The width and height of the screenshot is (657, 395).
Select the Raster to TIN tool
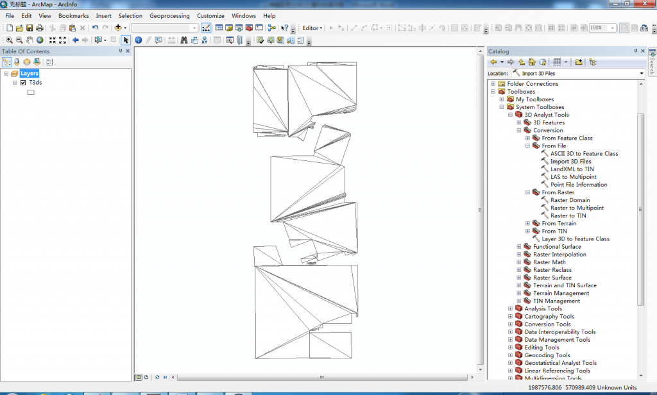568,215
